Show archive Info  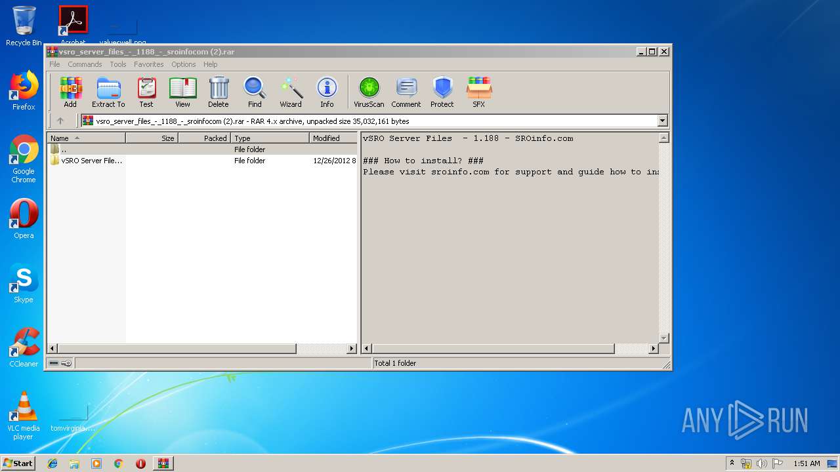[x=327, y=92]
